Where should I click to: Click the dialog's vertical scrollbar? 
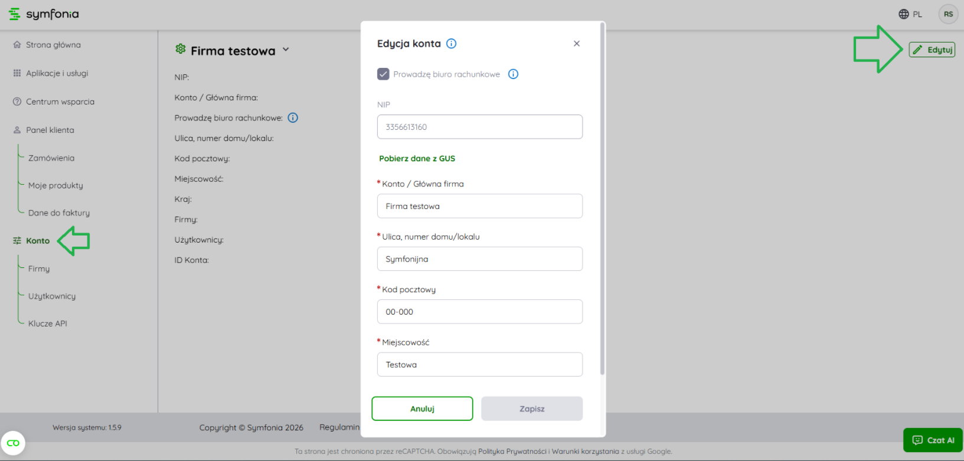602,201
